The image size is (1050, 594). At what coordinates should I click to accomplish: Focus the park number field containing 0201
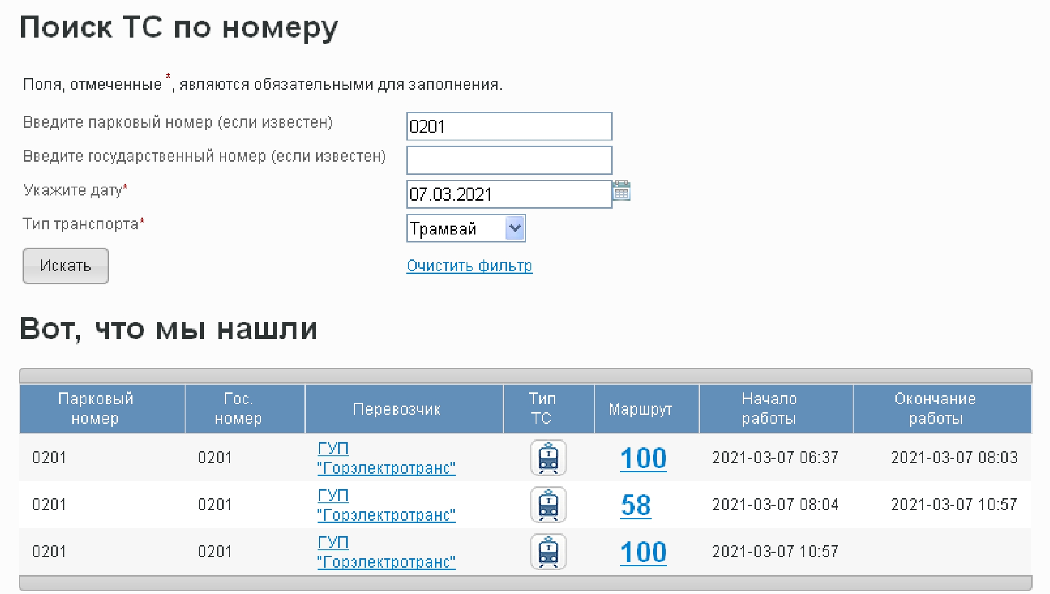coord(509,126)
